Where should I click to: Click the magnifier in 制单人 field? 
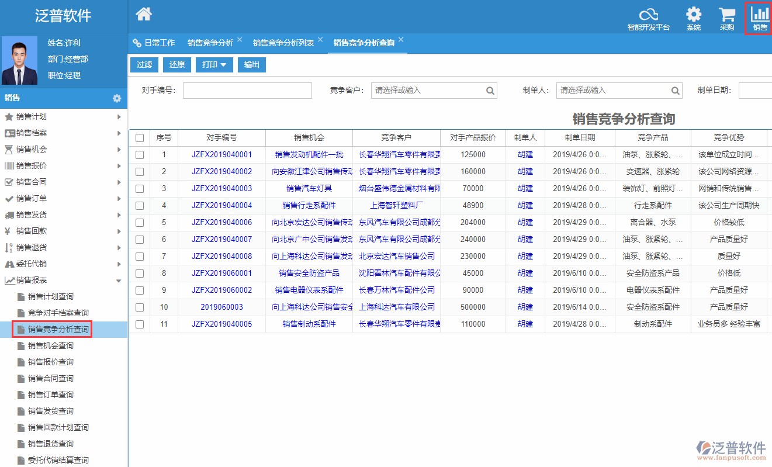[x=675, y=91]
